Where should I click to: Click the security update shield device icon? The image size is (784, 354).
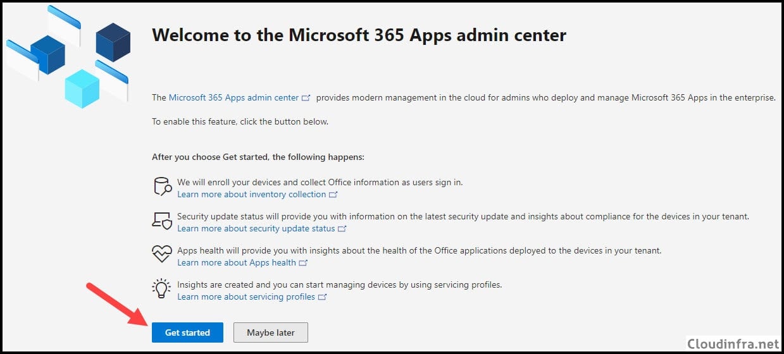tap(162, 220)
